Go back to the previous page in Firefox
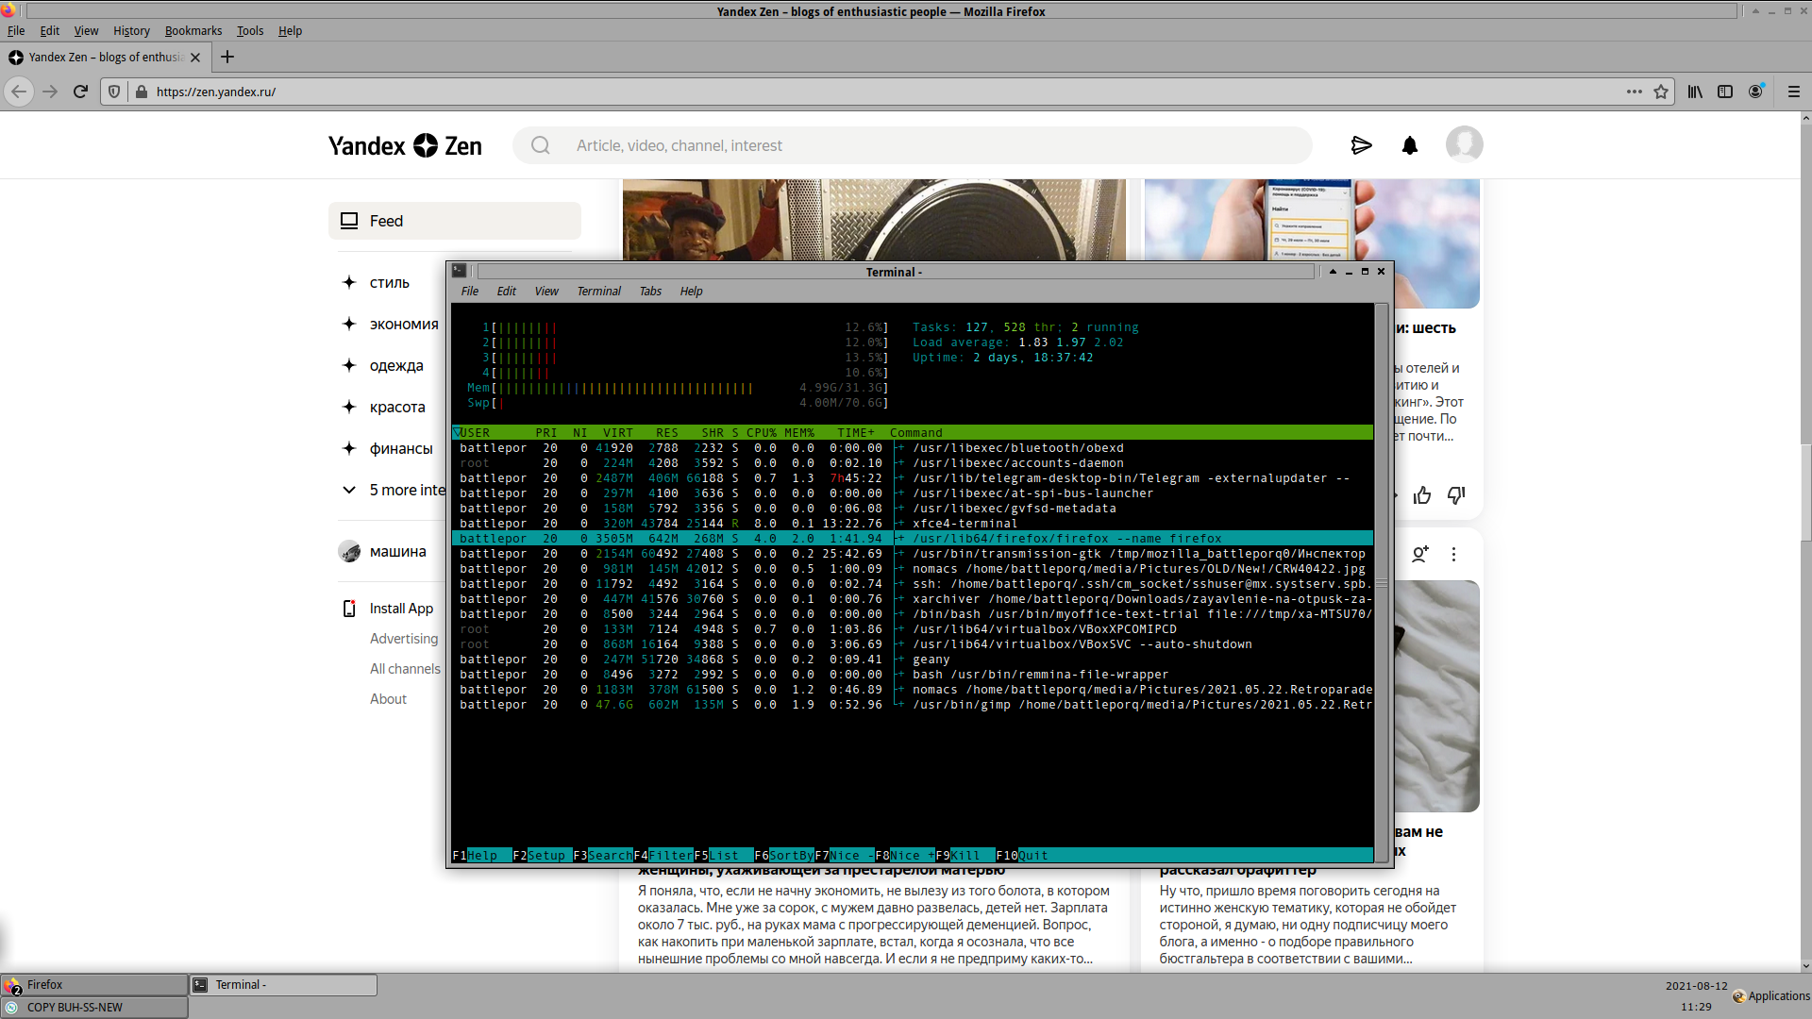1812x1019 pixels. pos(19,92)
